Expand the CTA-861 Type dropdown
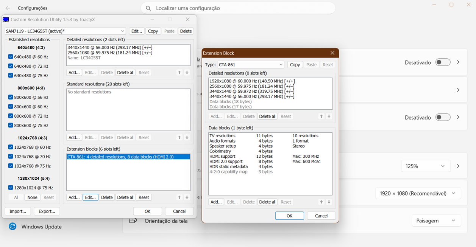Screen dimensions: 476x247 tap(251, 65)
